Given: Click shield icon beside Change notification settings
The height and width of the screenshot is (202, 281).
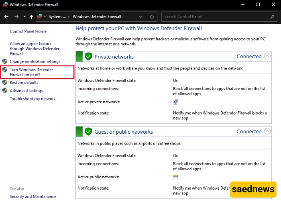Looking at the screenshot, I should 5,61.
